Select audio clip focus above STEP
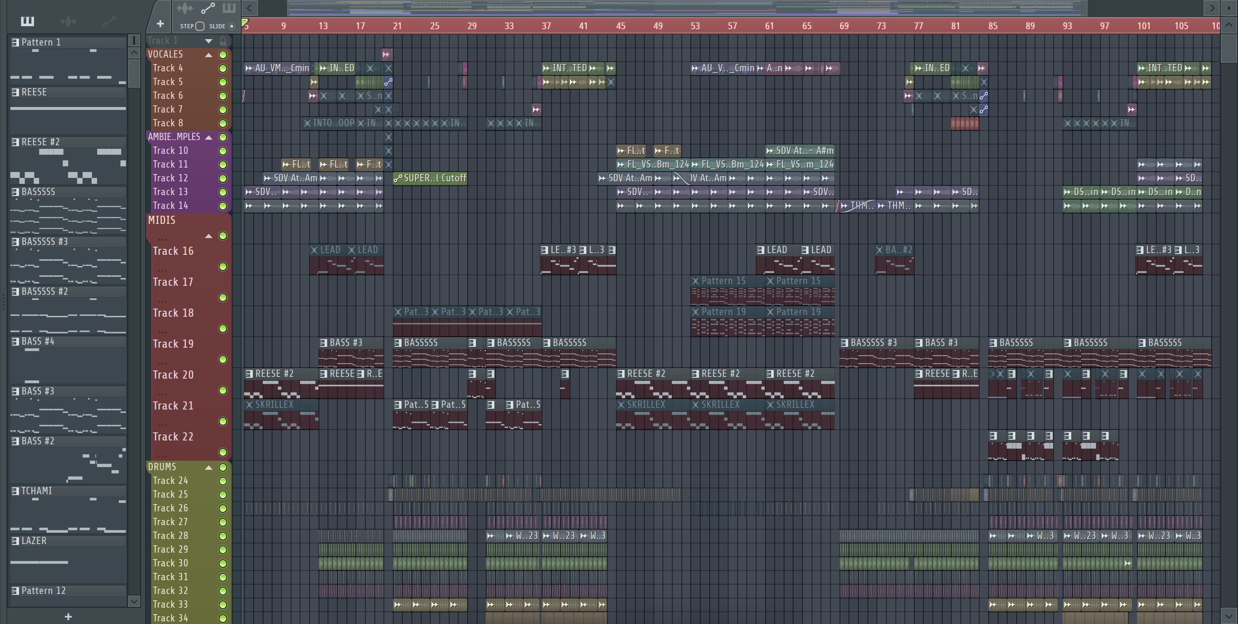 tap(184, 8)
